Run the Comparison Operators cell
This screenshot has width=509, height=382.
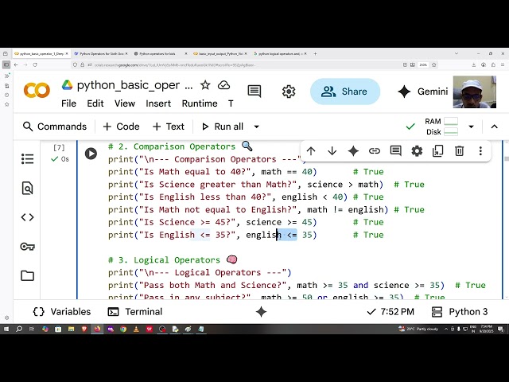click(x=91, y=154)
